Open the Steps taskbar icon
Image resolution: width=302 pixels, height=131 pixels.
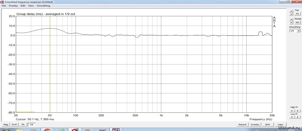pos(102,130)
